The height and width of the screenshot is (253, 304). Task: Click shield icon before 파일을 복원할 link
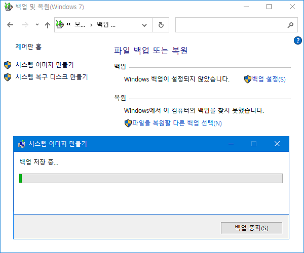point(128,123)
